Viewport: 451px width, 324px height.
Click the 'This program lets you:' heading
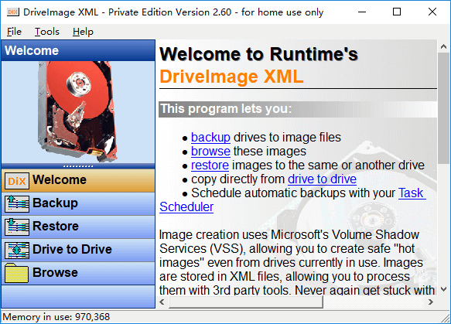click(226, 109)
